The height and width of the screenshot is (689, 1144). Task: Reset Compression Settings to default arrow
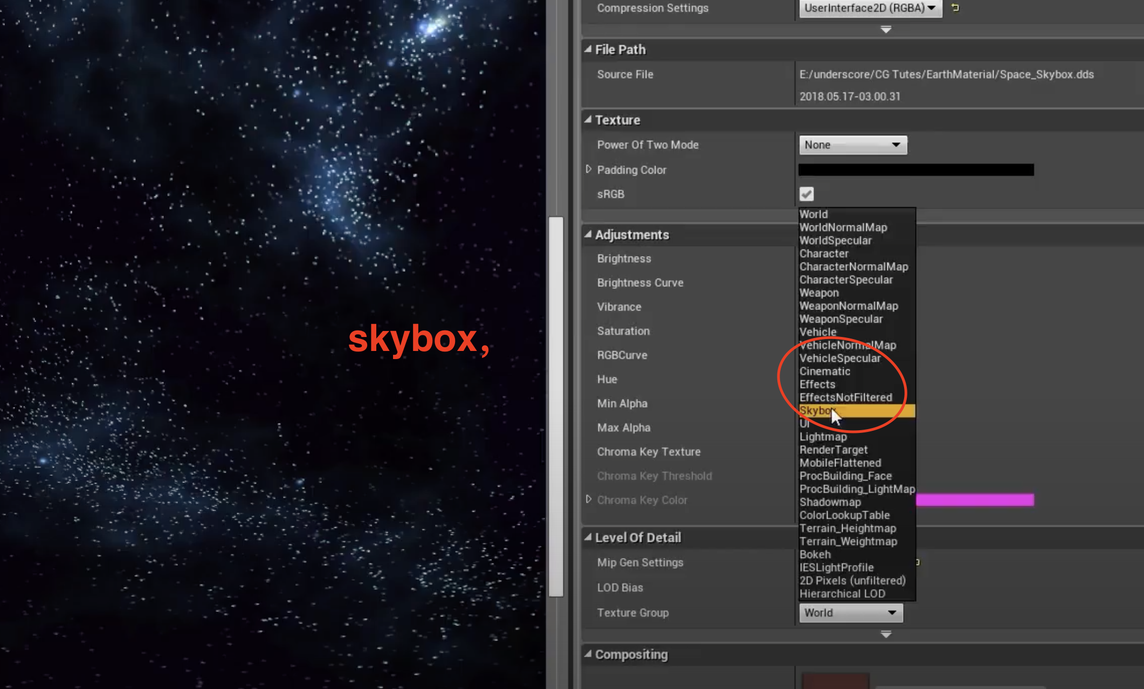click(955, 8)
